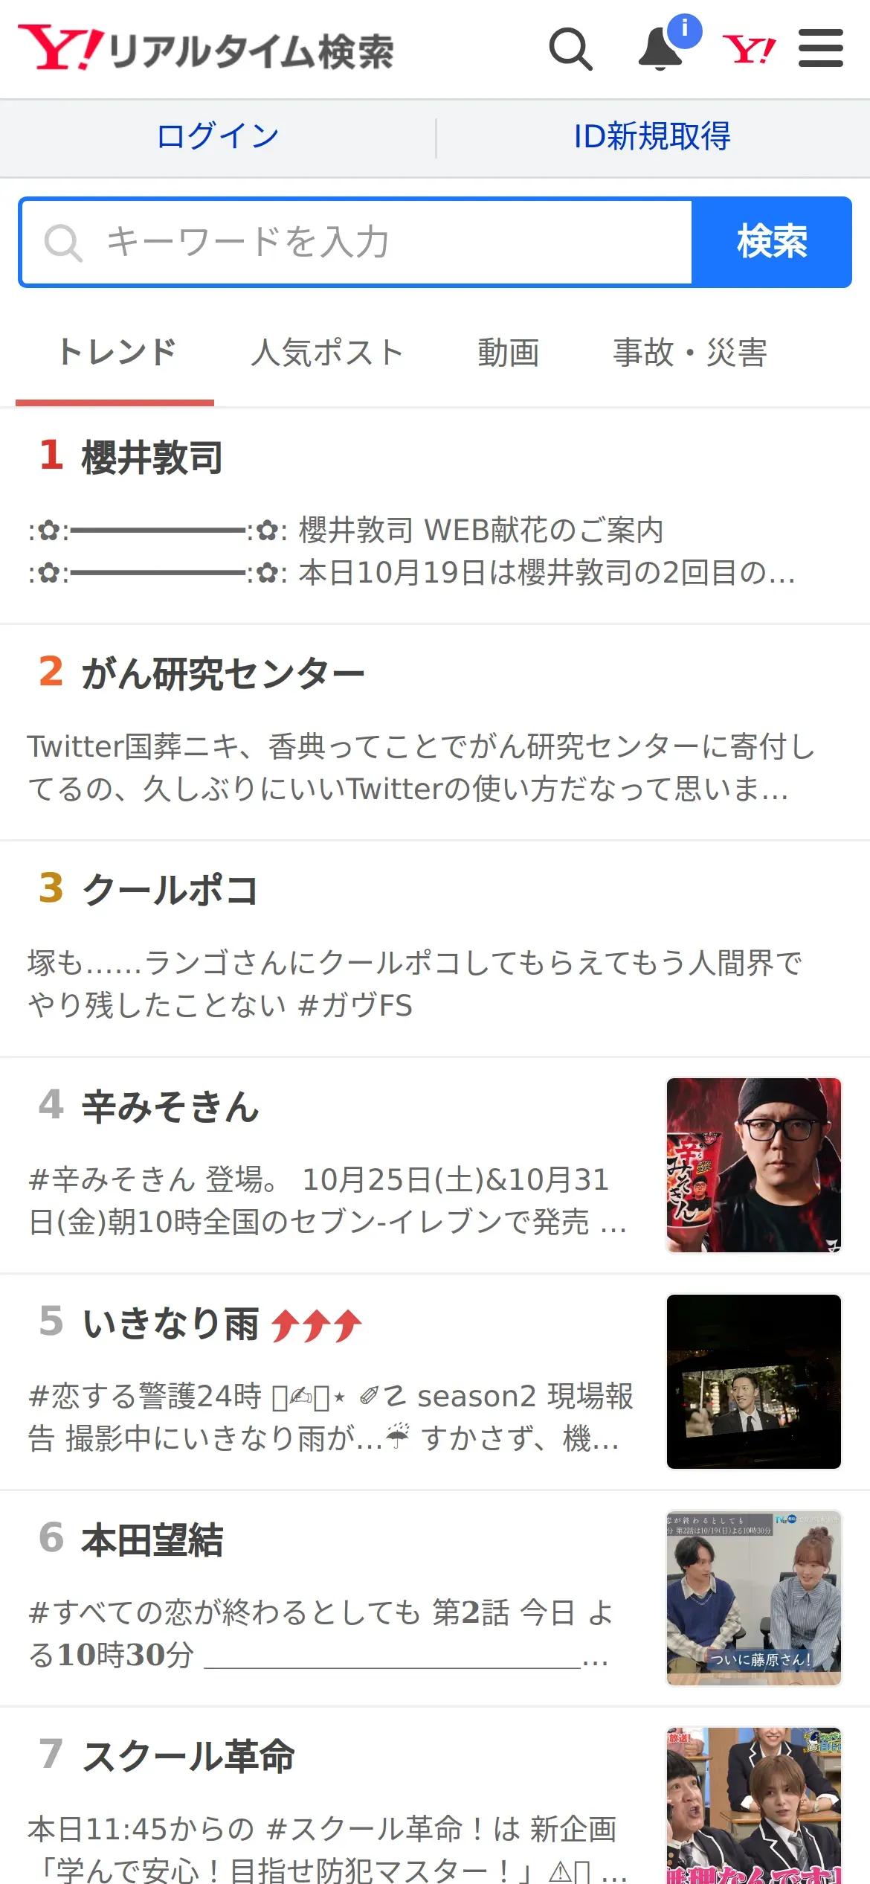Open the search magnifier icon in header
870x1884 pixels.
570,49
